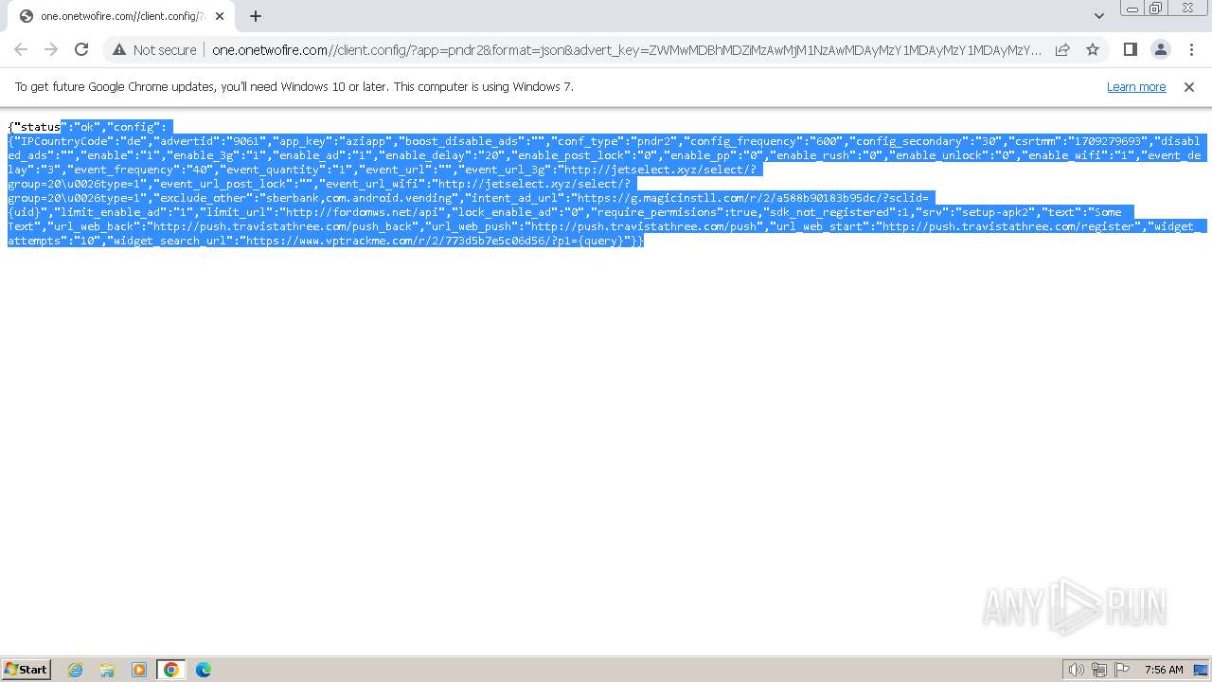This screenshot has height=682, width=1212.
Task: Open Action Center flag icon
Action: [x=1122, y=670]
